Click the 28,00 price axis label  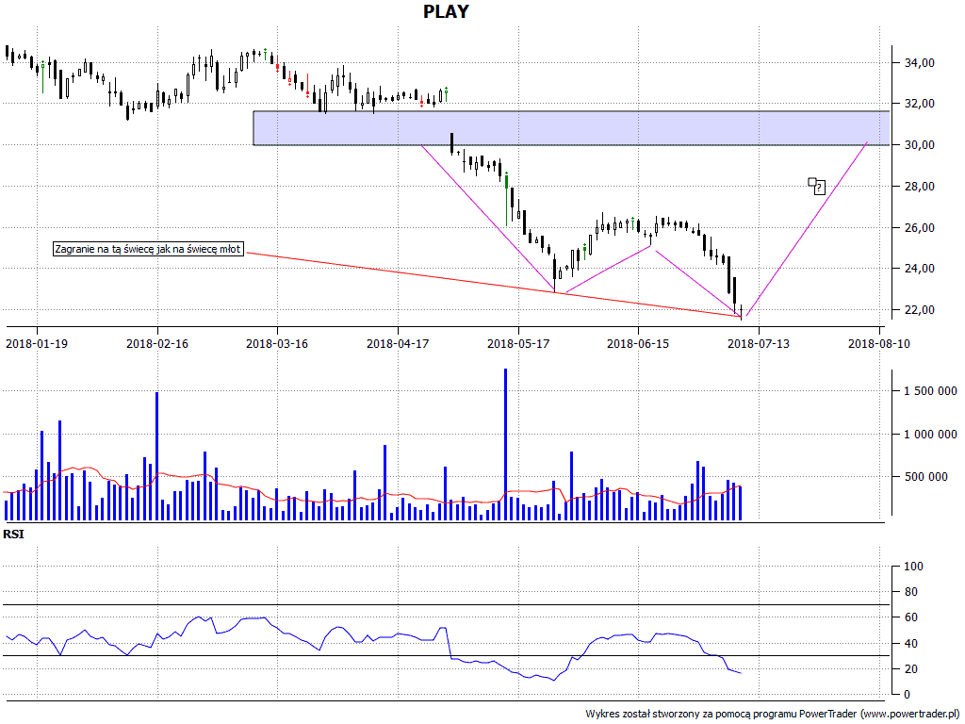[919, 186]
